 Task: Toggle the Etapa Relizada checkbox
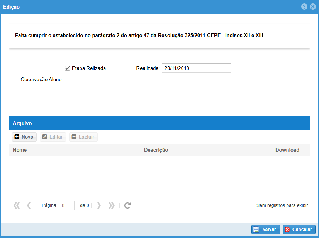click(68, 68)
